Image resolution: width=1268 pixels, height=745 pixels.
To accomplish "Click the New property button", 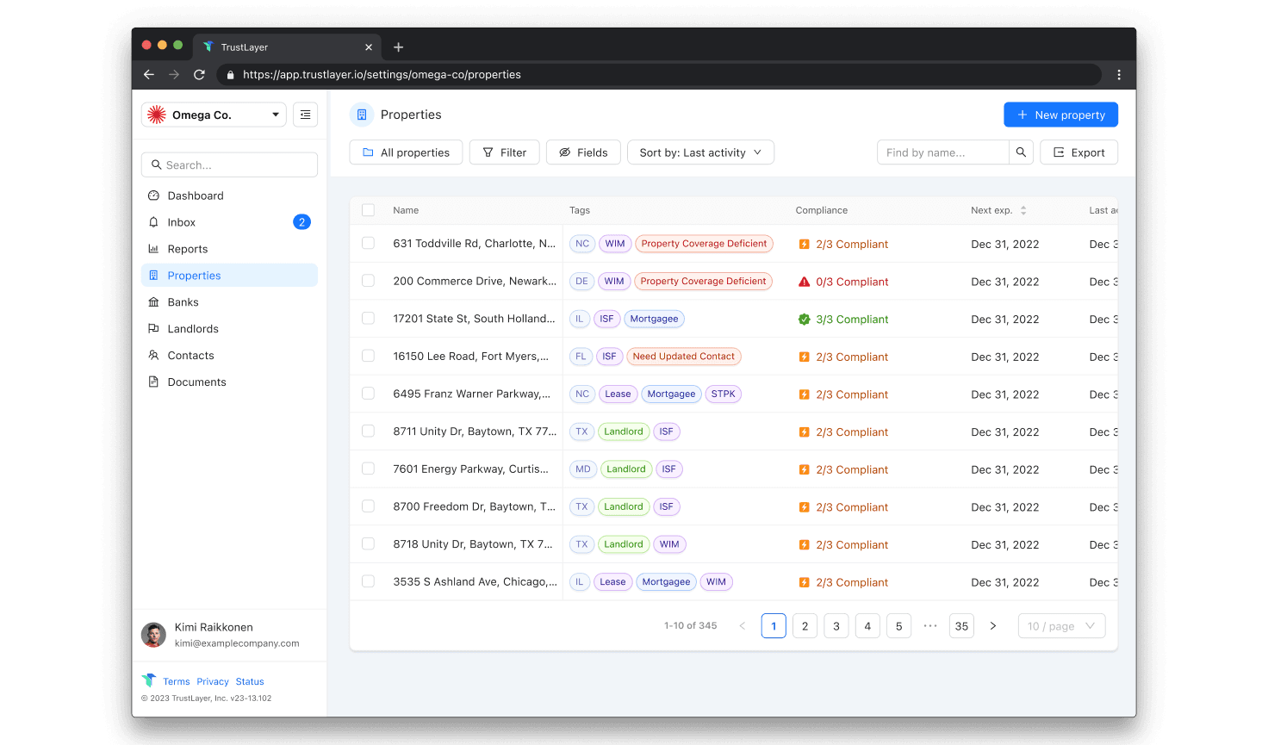I will (1061, 115).
